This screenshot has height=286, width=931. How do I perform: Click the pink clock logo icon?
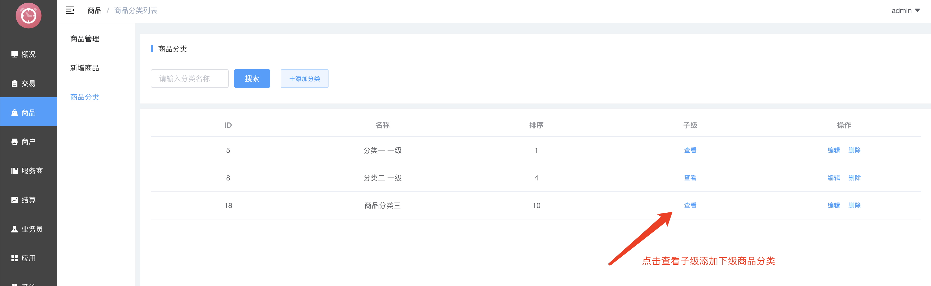pyautogui.click(x=29, y=16)
